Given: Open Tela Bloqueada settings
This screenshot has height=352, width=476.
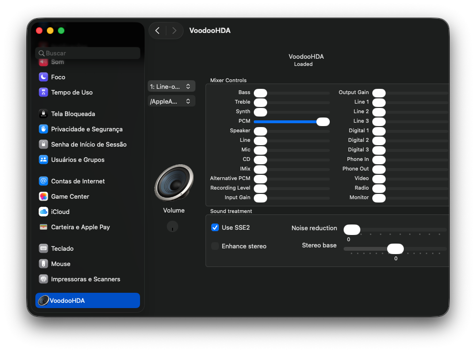Looking at the screenshot, I should (x=88, y=114).
